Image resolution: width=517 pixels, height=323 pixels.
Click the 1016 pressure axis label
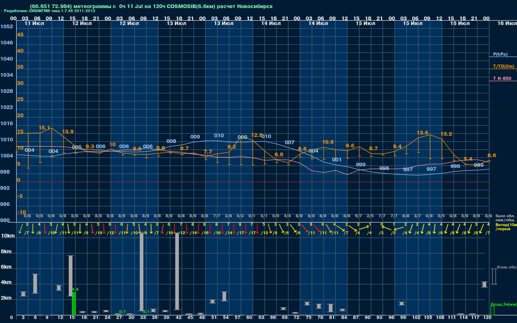tap(6, 124)
